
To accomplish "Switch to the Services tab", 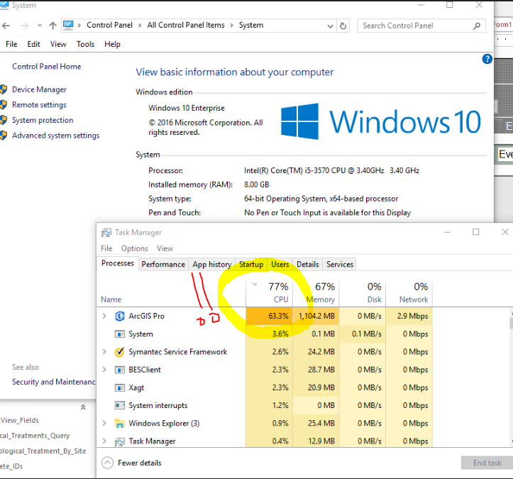I will 340,265.
